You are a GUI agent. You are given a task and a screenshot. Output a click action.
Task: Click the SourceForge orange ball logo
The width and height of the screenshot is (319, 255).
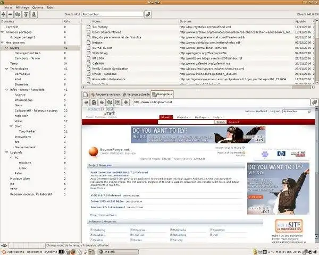(94, 152)
